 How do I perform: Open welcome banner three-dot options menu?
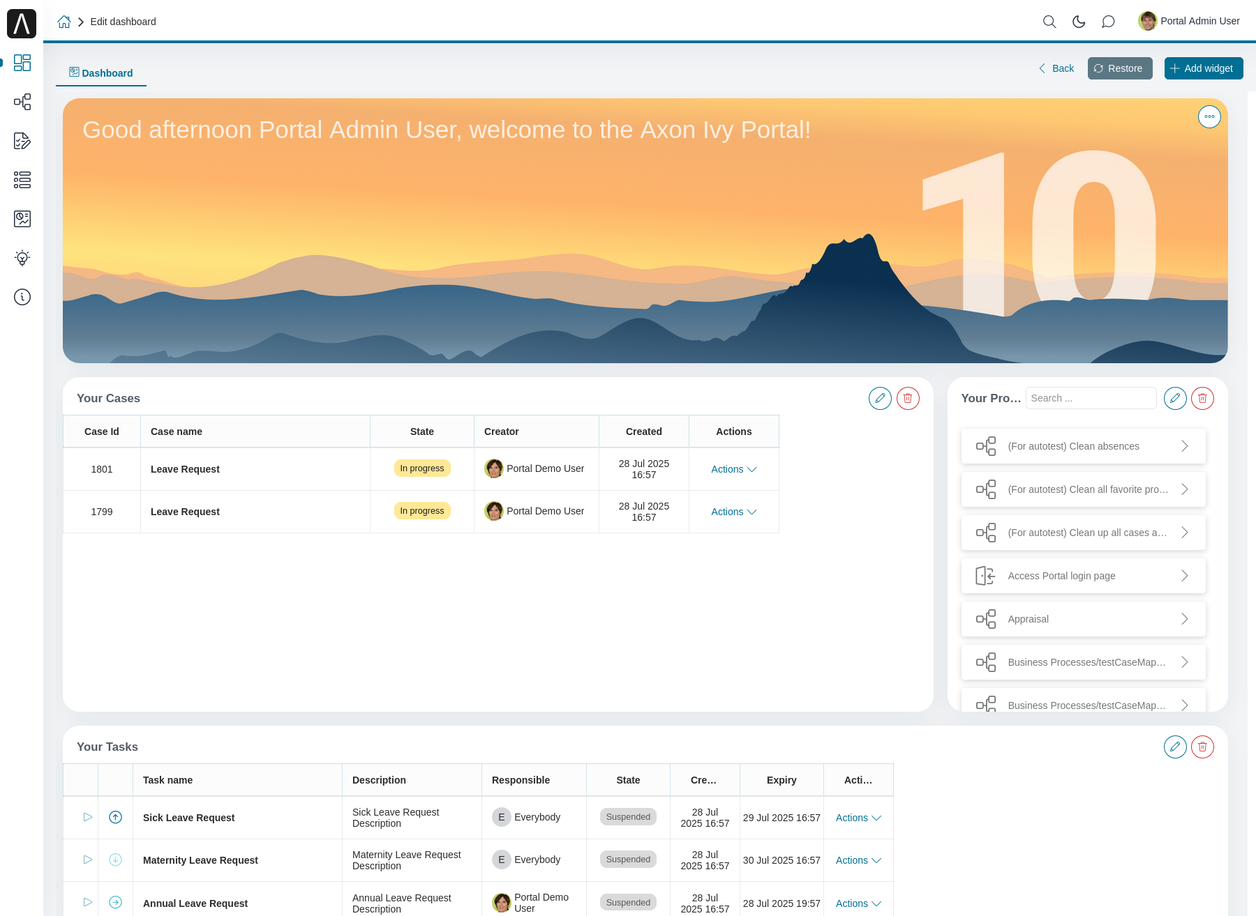(1209, 116)
